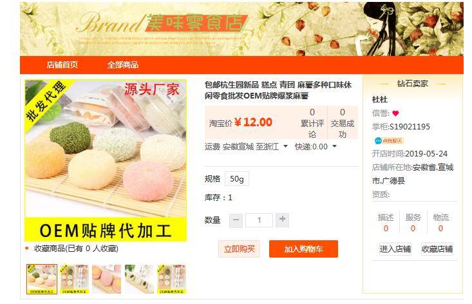Click 收藏店铺 to favorite shop
Image resolution: width=472 pixels, height=304 pixels.
[437, 249]
